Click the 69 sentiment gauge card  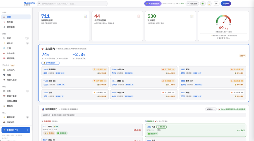pos(223,26)
